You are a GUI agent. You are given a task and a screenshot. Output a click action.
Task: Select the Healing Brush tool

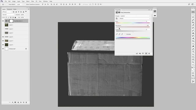193,28
